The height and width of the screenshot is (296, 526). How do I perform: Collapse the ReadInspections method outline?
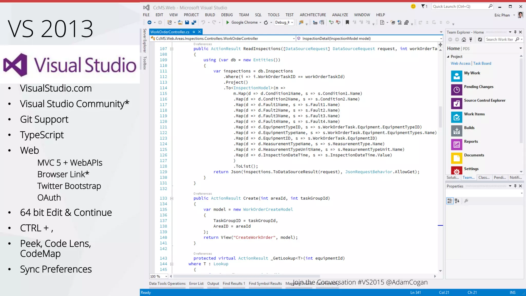point(172,49)
